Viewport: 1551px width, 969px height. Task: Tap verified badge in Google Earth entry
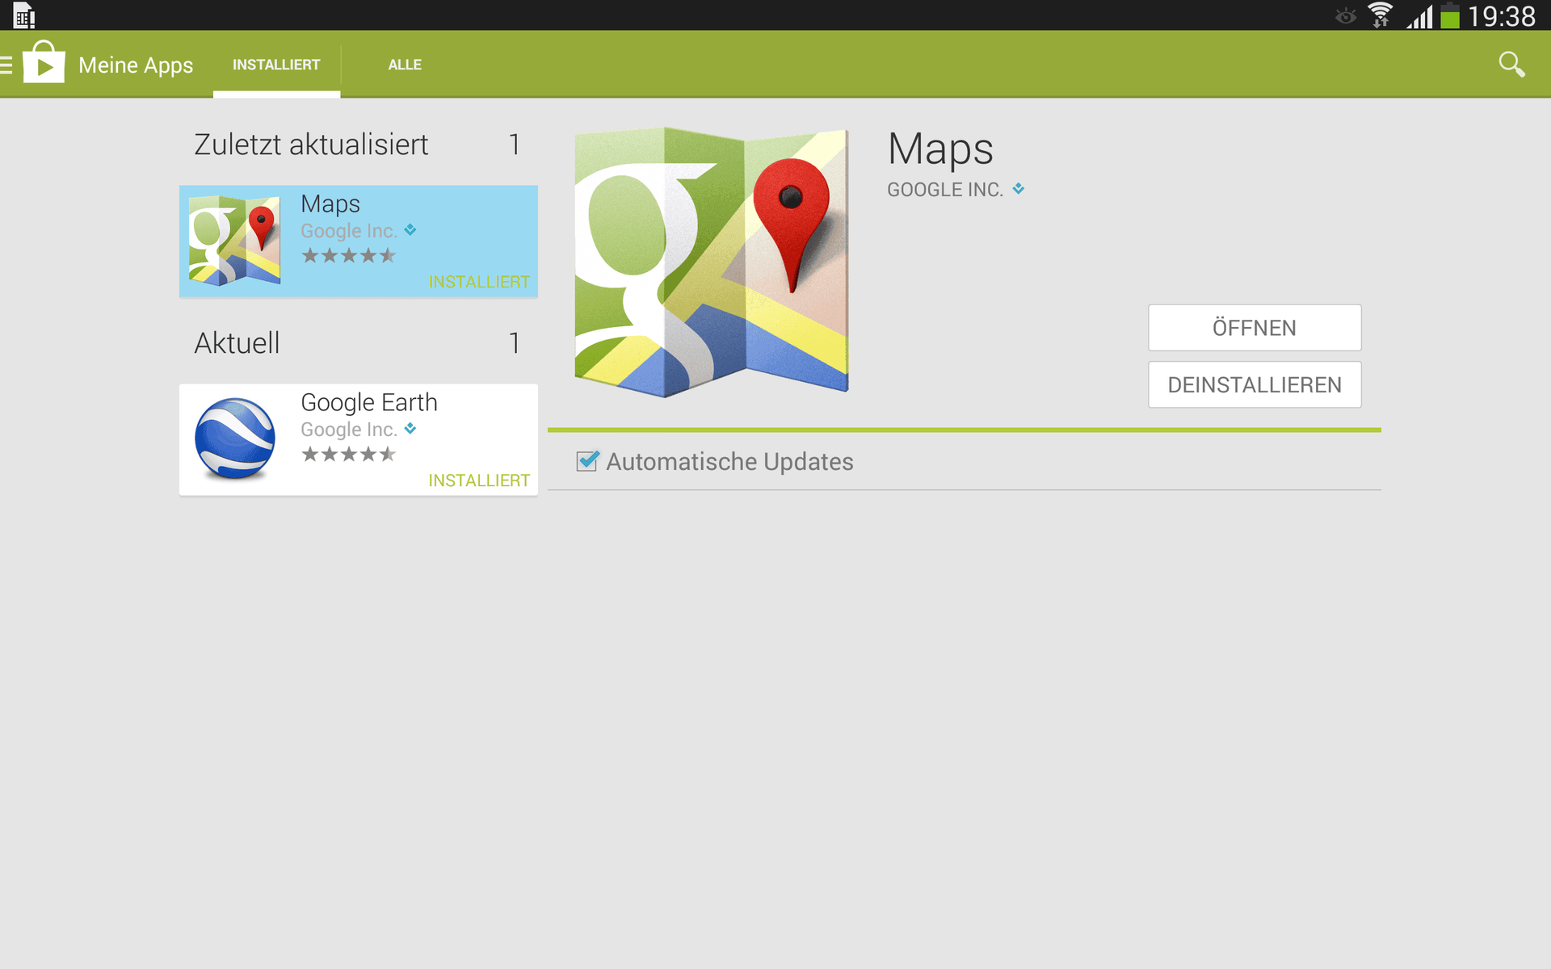tap(410, 429)
